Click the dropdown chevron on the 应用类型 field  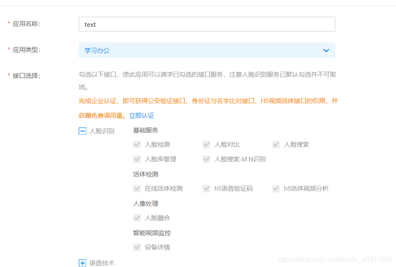pos(326,50)
